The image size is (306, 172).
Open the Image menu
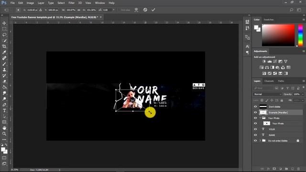click(30, 3)
